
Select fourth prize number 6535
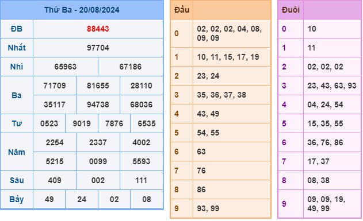tap(147, 123)
